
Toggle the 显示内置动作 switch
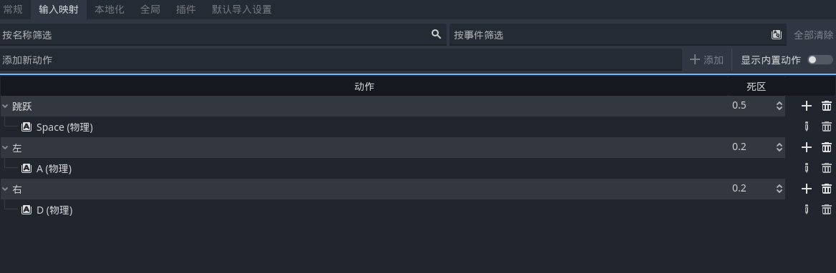pos(820,59)
